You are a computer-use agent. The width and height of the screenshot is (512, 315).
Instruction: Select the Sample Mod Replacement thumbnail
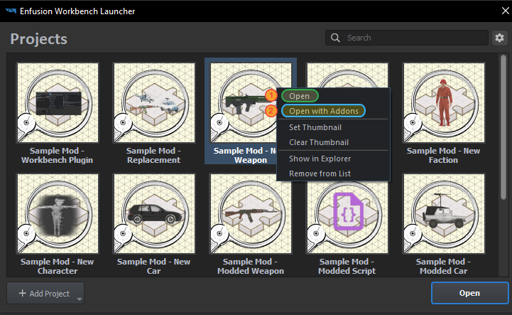click(x=154, y=102)
